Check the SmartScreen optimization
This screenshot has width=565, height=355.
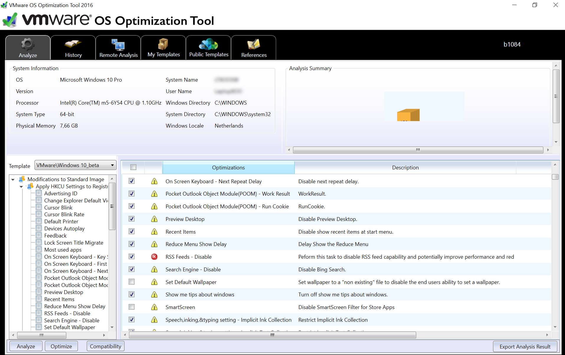click(131, 307)
